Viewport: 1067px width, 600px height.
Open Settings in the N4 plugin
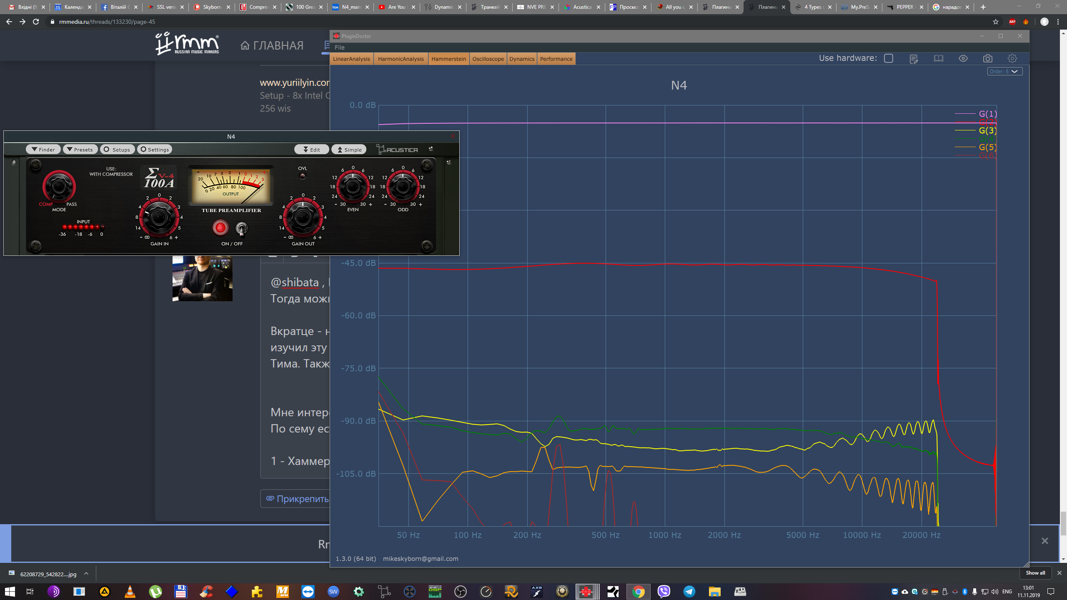tap(155, 150)
